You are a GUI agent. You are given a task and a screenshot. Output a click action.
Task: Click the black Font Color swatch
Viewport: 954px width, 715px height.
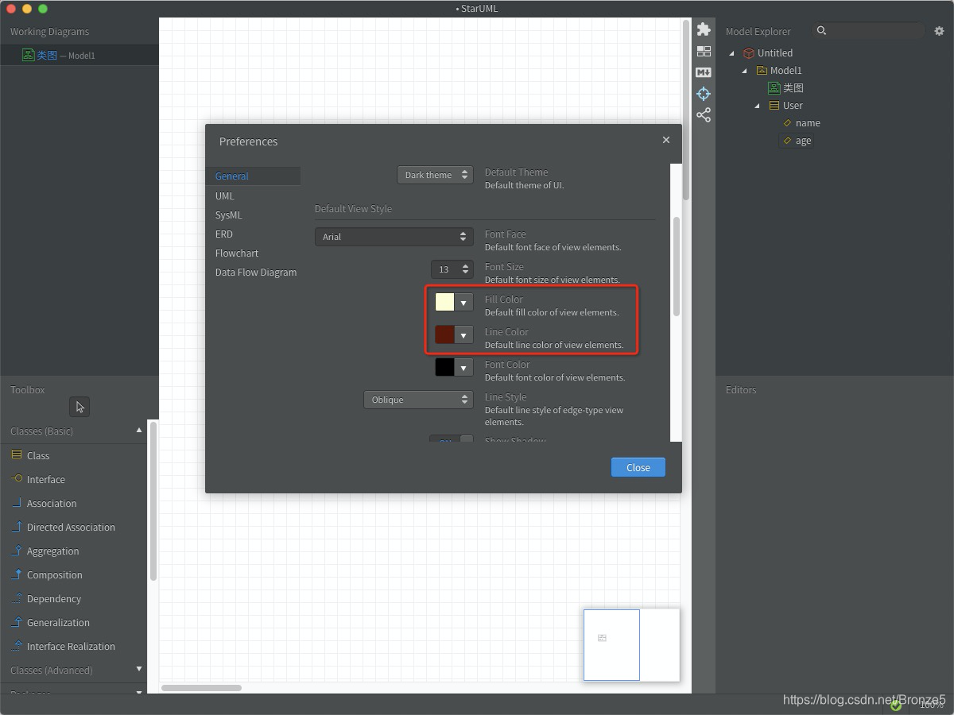(444, 367)
